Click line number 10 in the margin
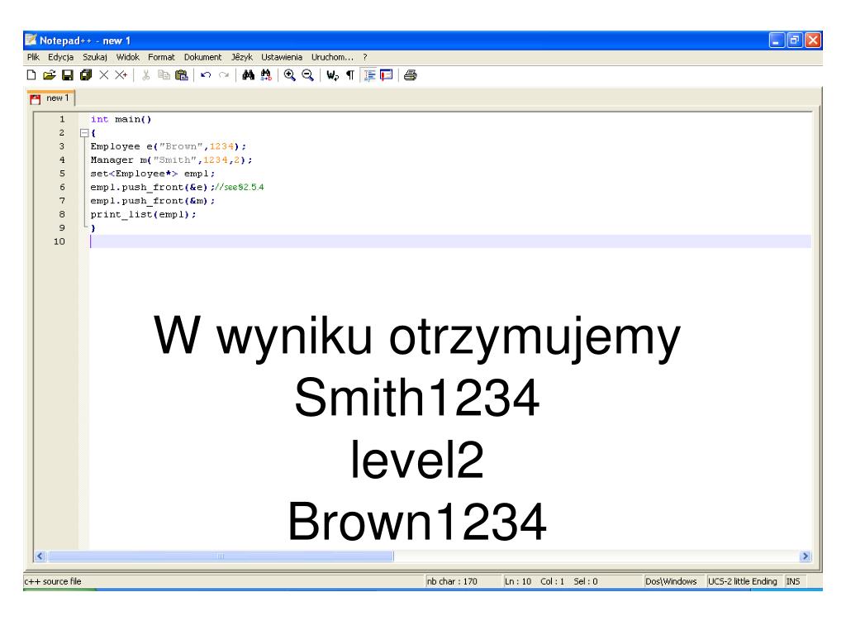846x635 pixels. pyautogui.click(x=59, y=241)
